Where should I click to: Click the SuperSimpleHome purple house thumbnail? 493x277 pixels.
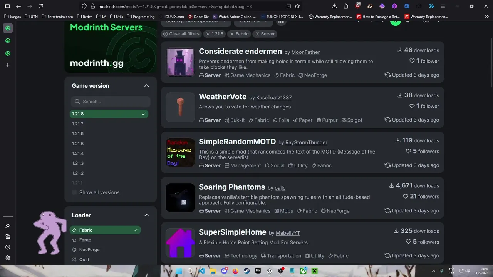click(180, 243)
